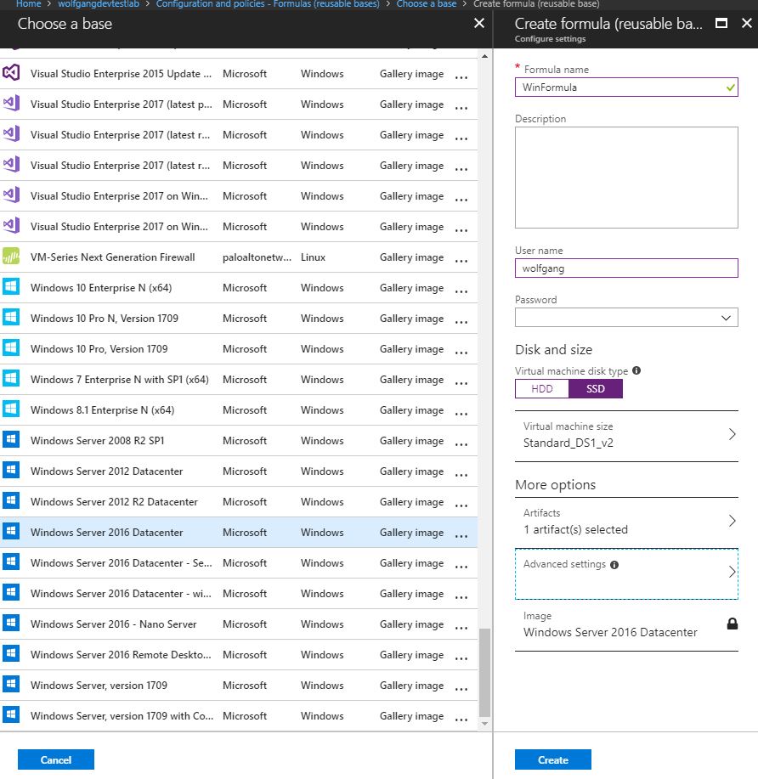Expand Virtual machine size Standard_DS1_v2
Viewport: 758px width, 779px height.
click(x=626, y=436)
